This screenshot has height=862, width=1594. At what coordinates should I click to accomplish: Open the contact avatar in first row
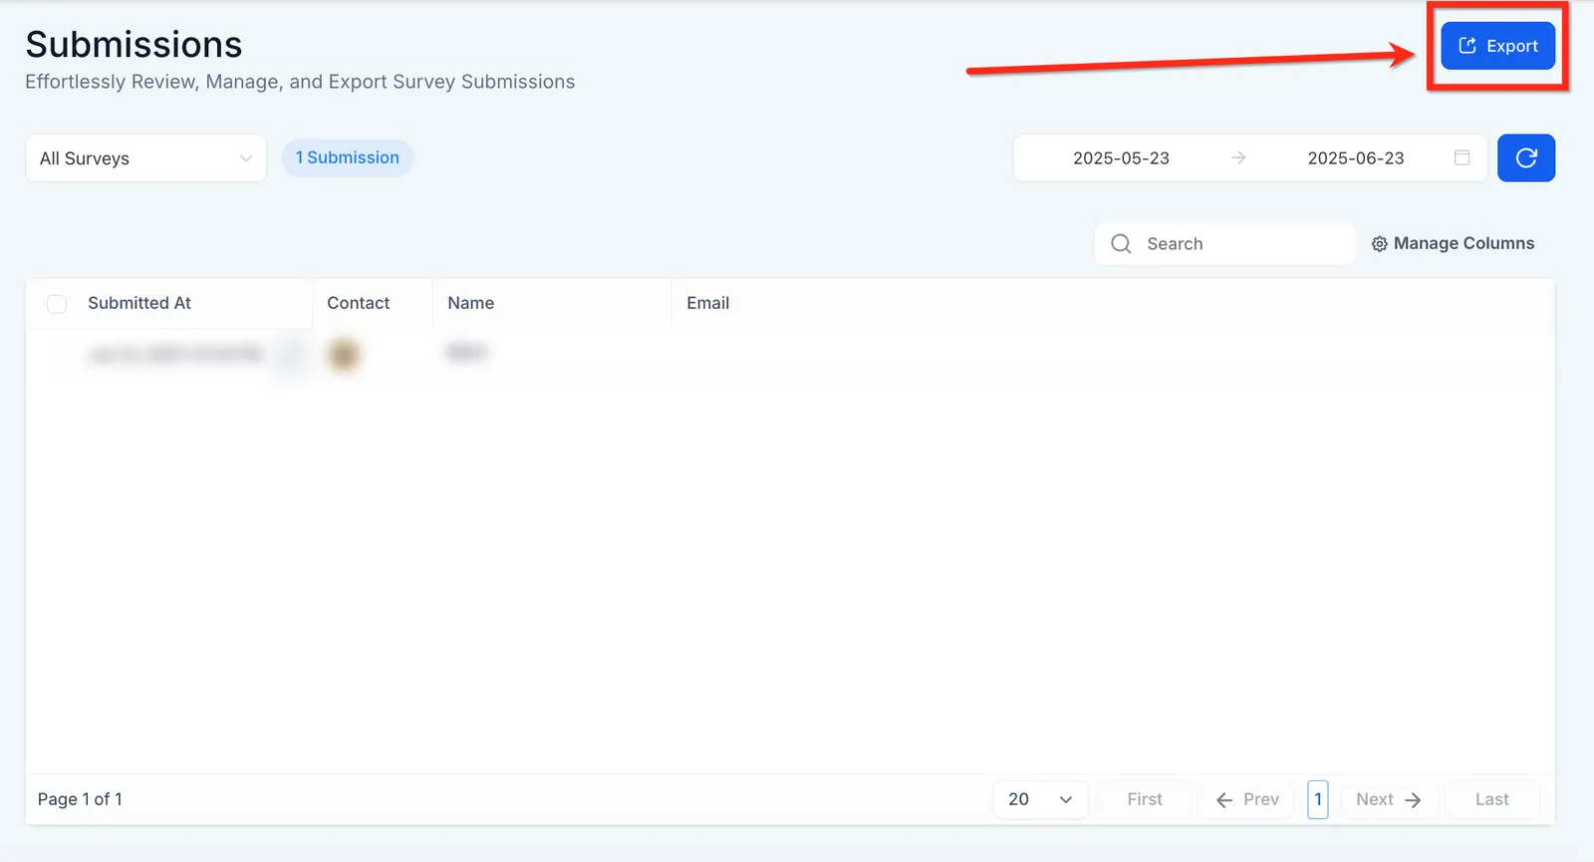(x=344, y=354)
